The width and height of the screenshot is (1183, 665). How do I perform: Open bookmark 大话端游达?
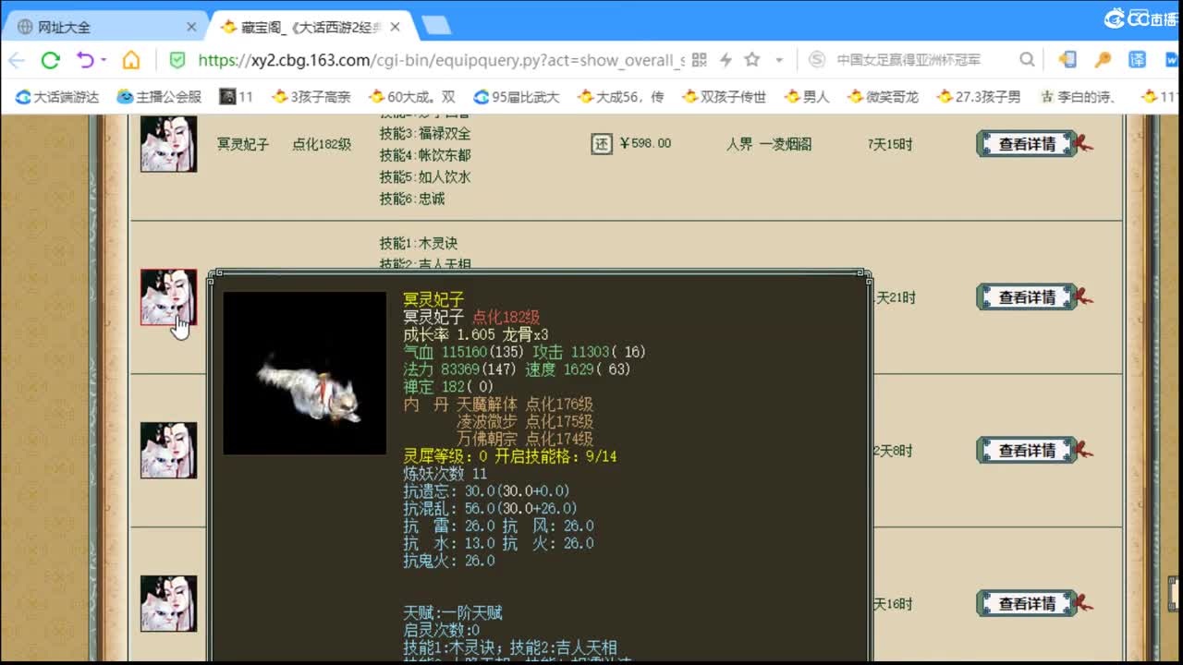(x=57, y=96)
